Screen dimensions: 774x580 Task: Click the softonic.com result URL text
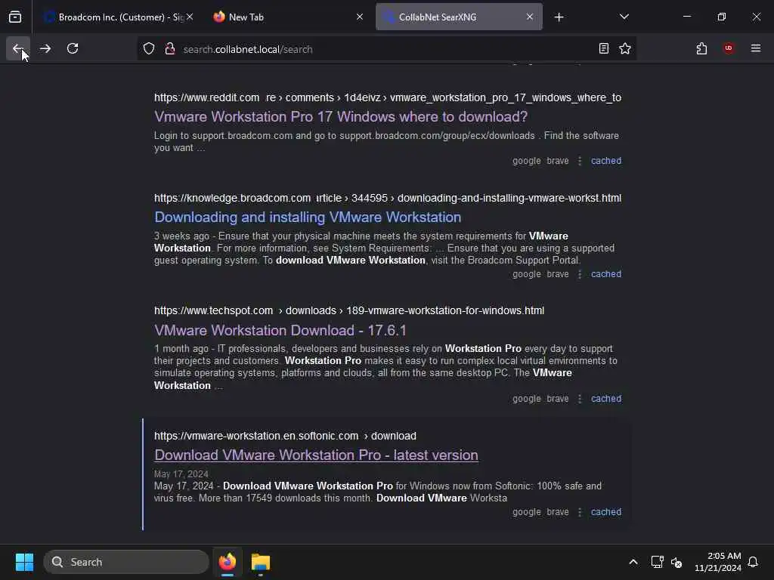click(x=285, y=436)
